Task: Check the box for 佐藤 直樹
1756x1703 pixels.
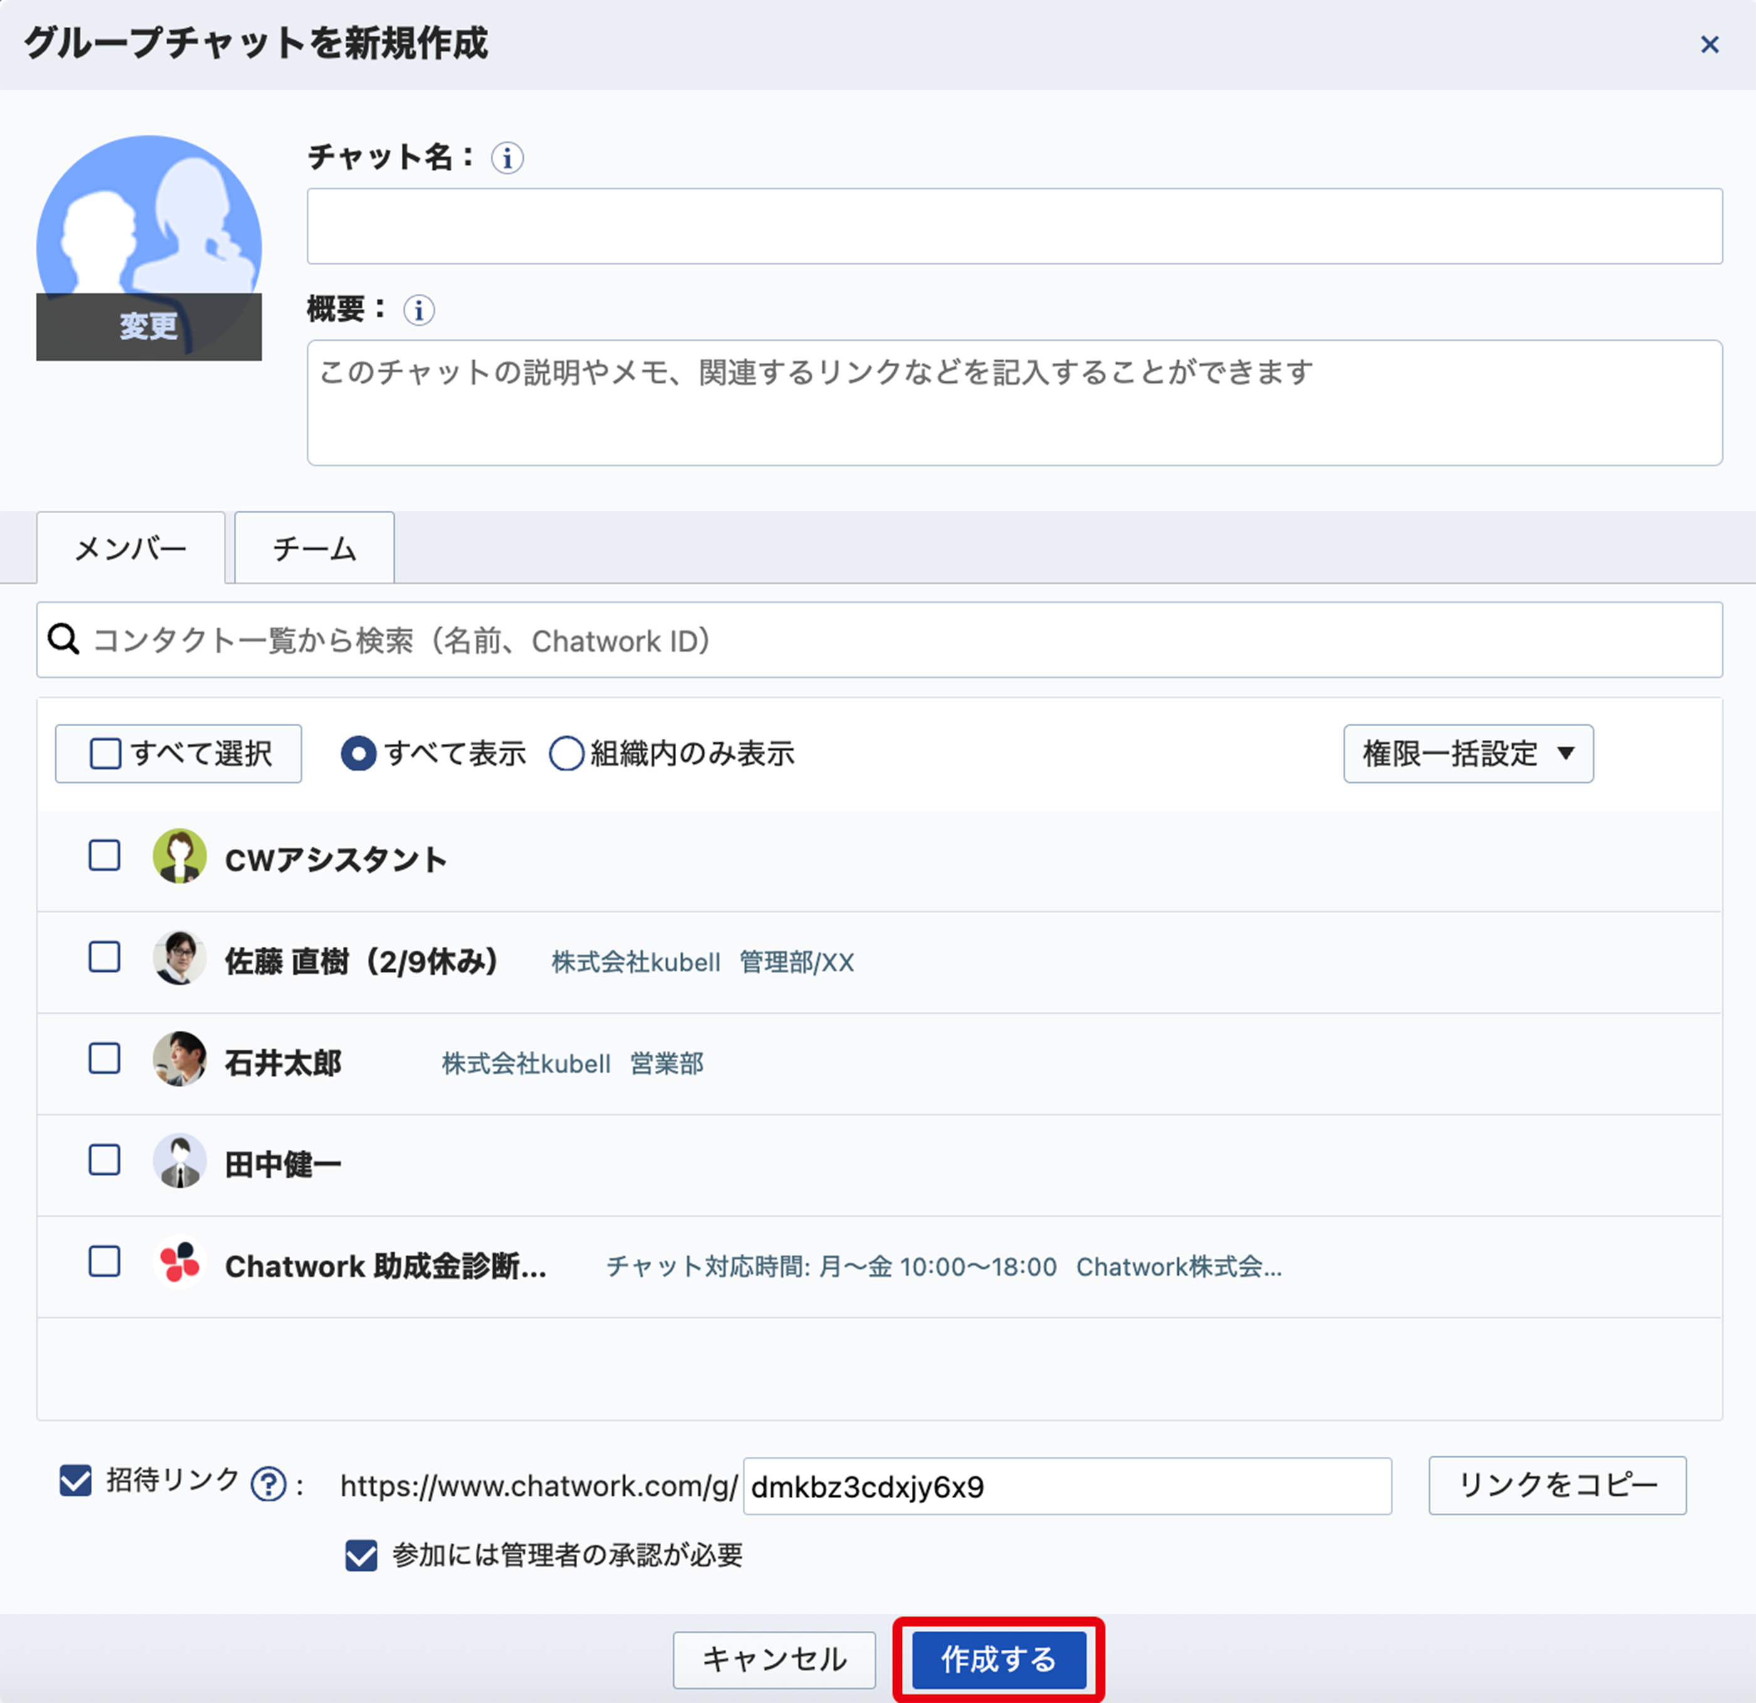Action: tap(105, 957)
